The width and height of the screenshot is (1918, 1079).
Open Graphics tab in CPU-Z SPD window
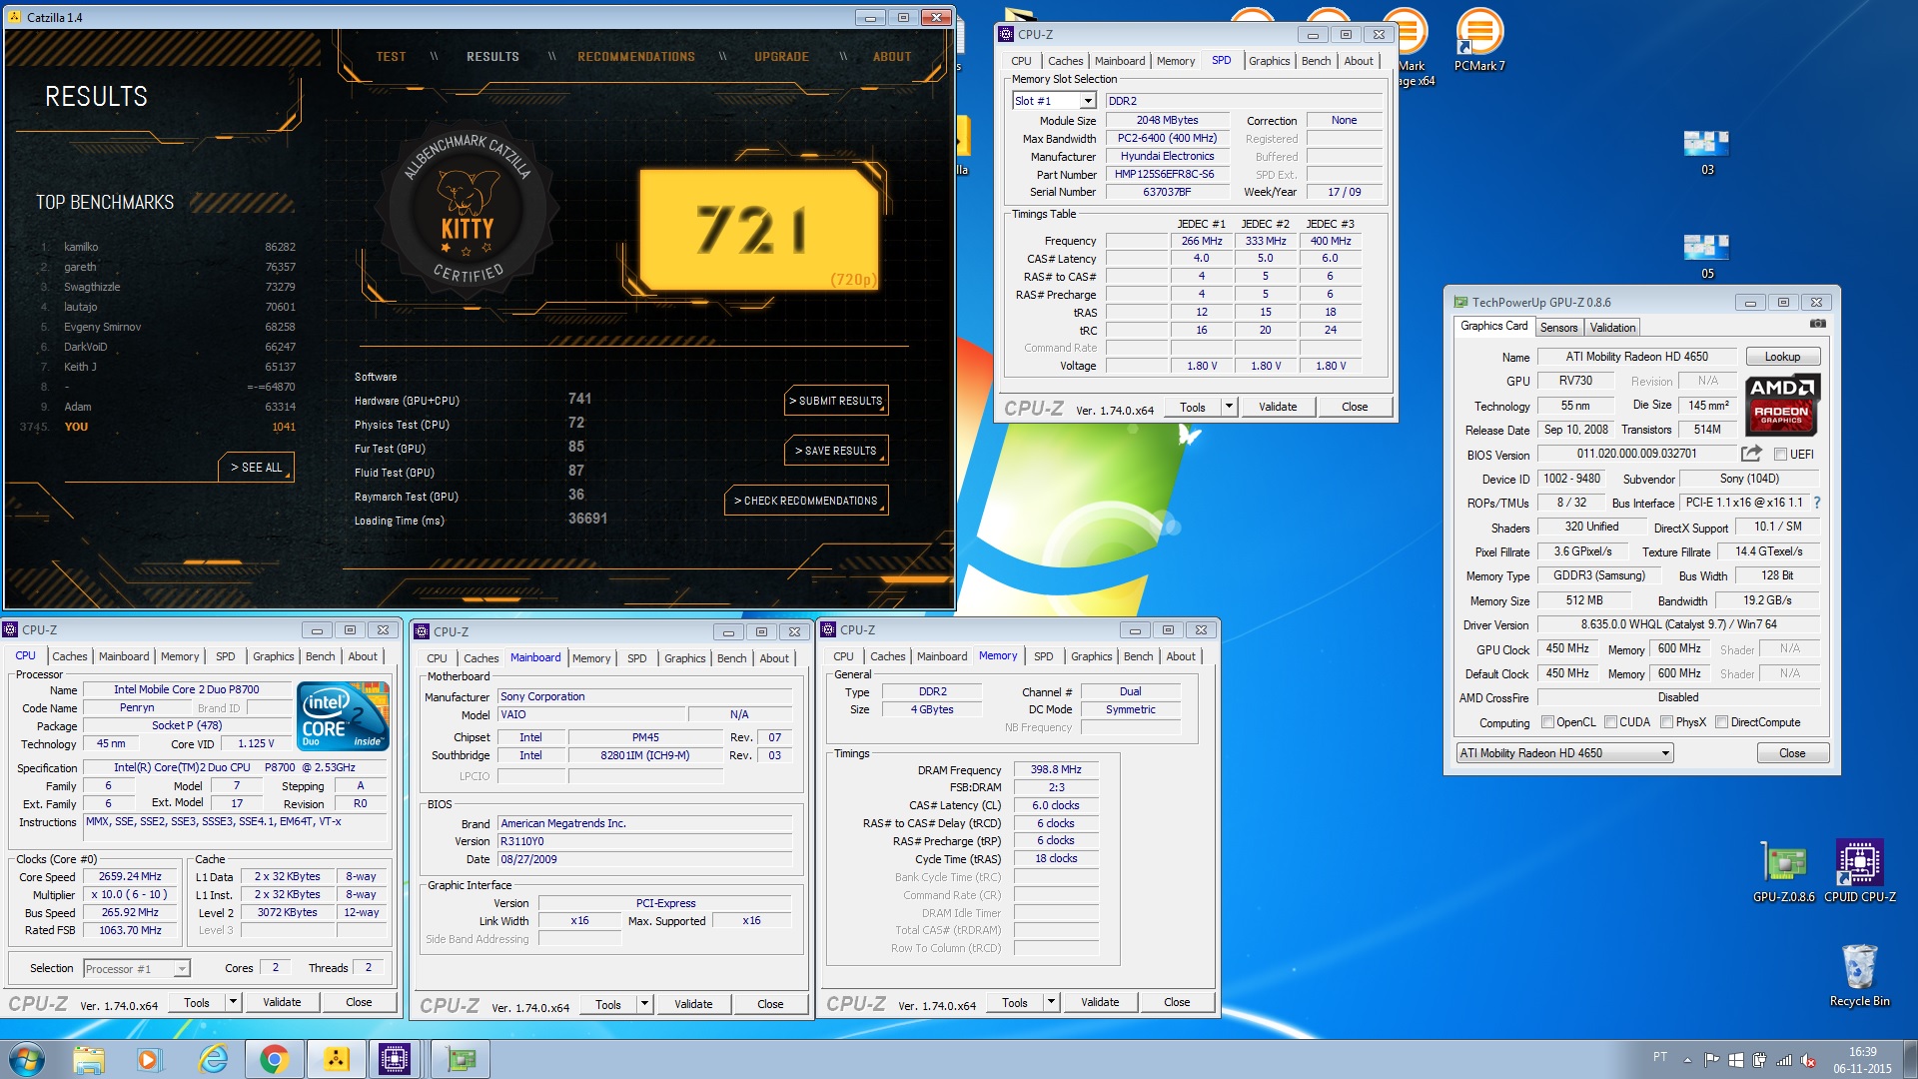click(x=1269, y=61)
